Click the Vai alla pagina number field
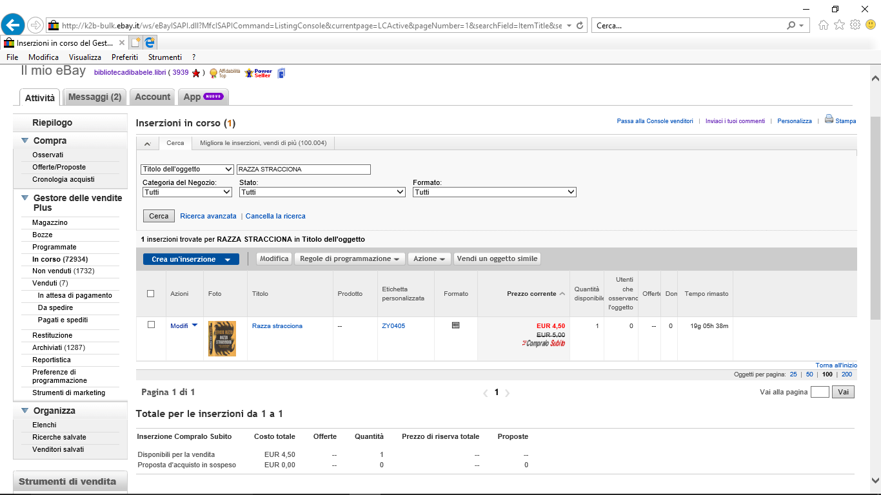Image resolution: width=881 pixels, height=495 pixels. (820, 392)
